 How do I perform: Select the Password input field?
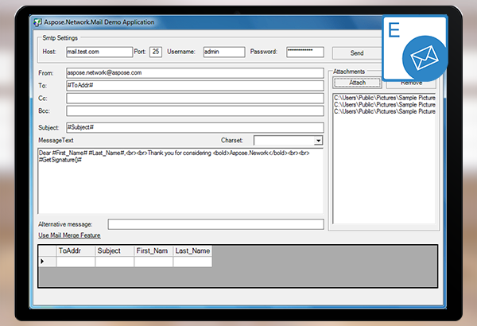coord(305,52)
